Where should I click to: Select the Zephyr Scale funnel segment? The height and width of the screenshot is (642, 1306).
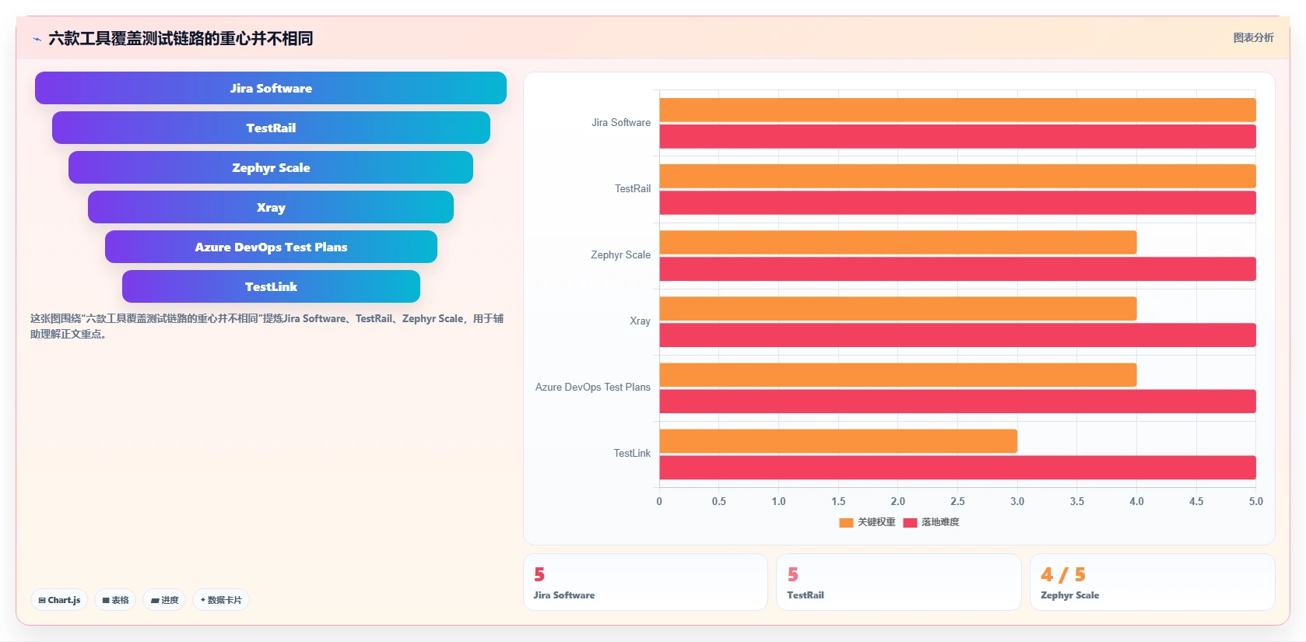pos(271,167)
